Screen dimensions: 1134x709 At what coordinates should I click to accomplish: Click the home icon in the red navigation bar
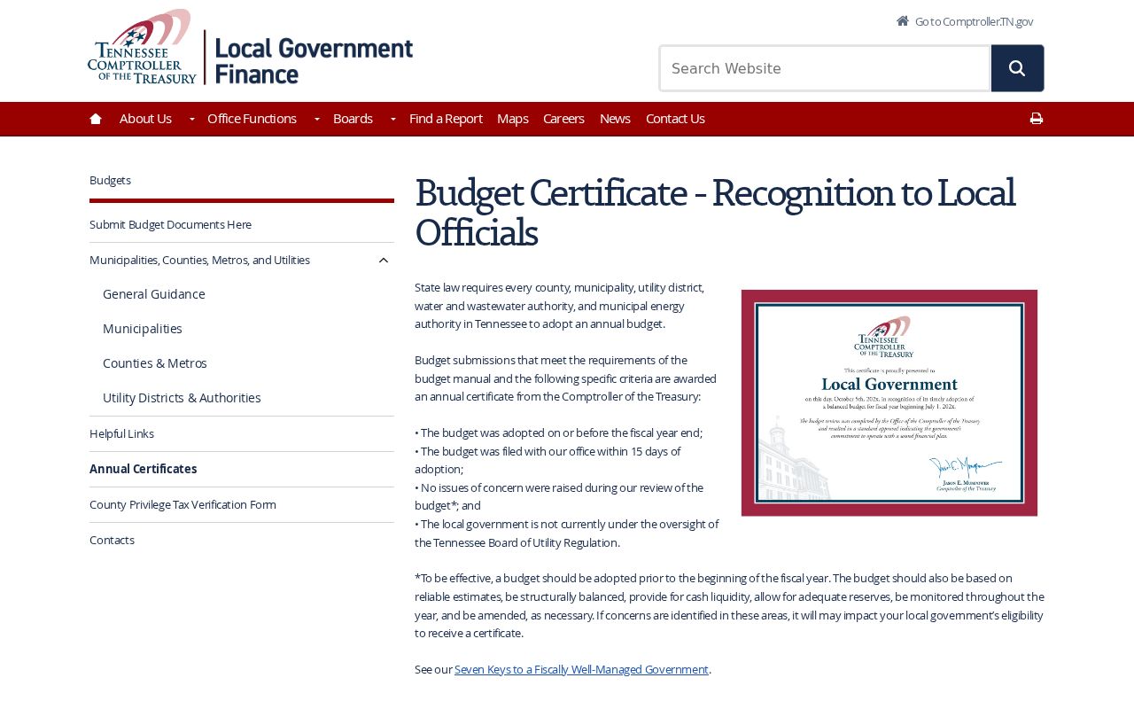pos(96,119)
